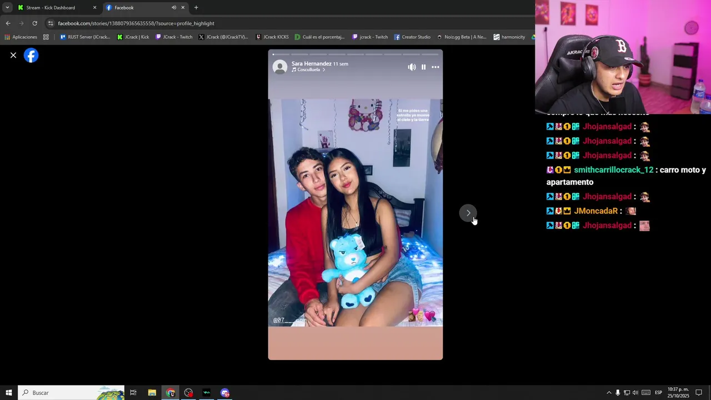Open the JCrack | Kick bookmark
This screenshot has height=400, width=711.
pyautogui.click(x=133, y=37)
